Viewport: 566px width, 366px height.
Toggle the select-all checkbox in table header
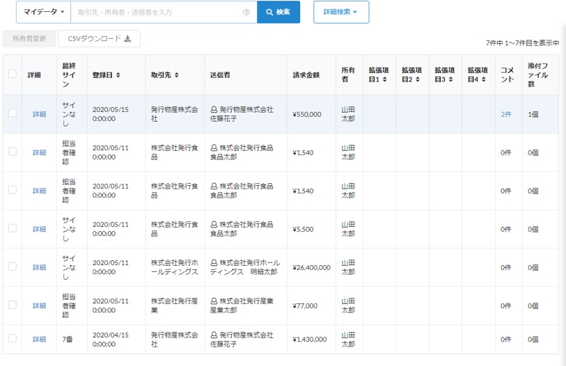click(x=13, y=74)
